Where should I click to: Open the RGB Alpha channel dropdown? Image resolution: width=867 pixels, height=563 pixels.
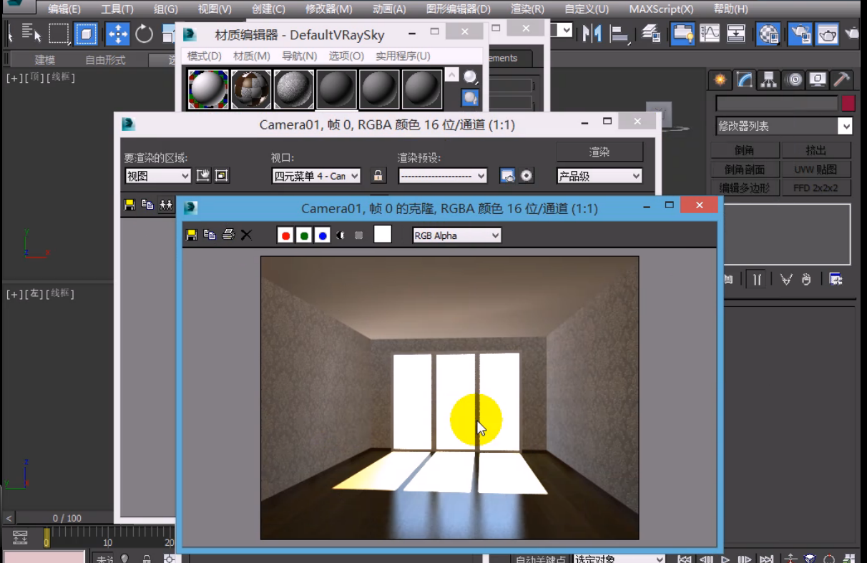click(456, 235)
